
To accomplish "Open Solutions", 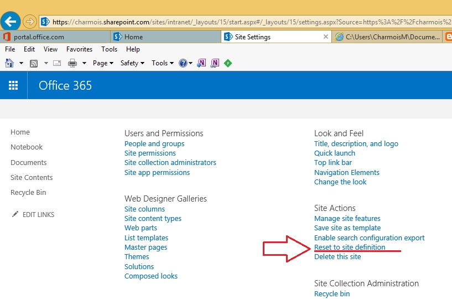I will tap(139, 266).
